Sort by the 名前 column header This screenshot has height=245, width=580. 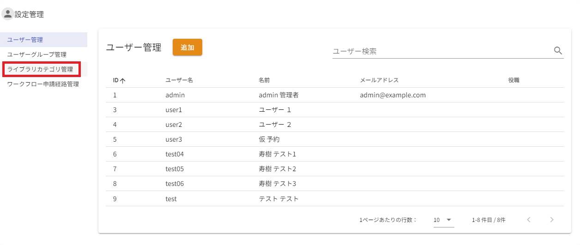click(264, 80)
